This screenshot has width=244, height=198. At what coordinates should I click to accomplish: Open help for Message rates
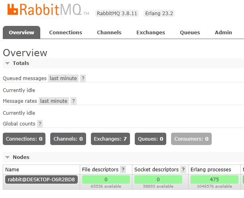click(x=73, y=101)
